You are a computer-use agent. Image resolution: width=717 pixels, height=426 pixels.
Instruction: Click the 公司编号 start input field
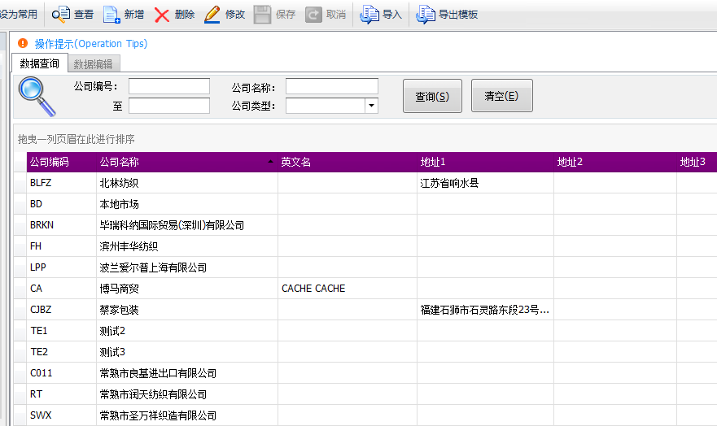169,86
